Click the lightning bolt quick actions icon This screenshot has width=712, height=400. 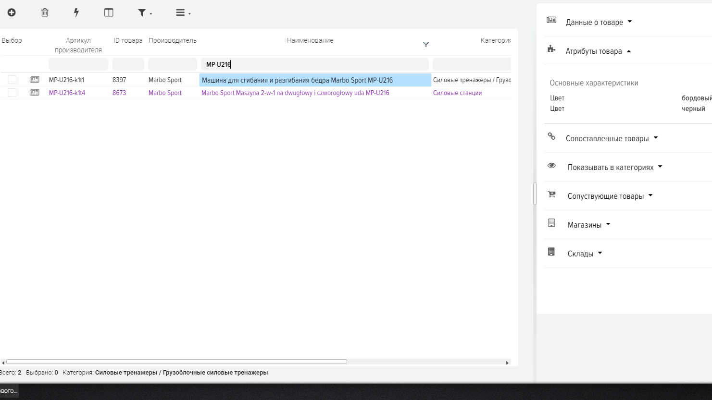click(76, 12)
